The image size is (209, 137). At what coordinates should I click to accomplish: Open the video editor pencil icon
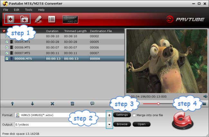[x=38, y=19]
